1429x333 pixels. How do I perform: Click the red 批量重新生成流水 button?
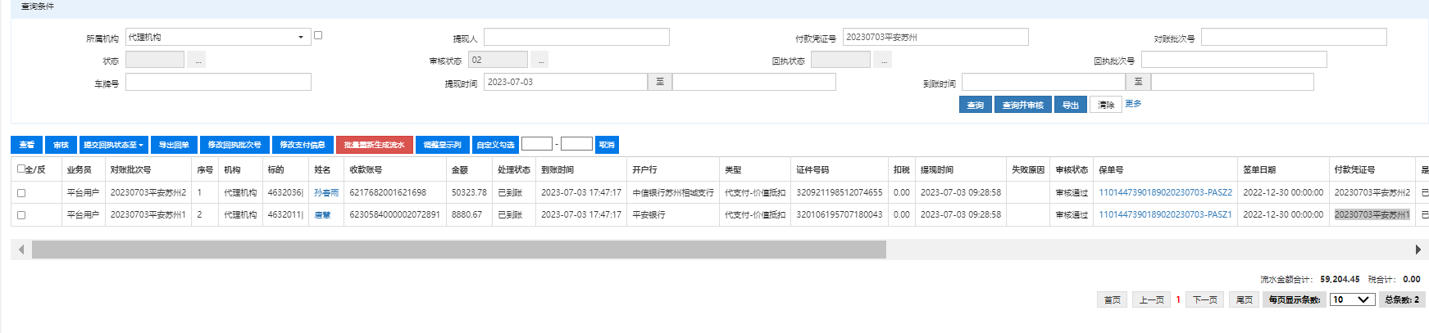(375, 145)
